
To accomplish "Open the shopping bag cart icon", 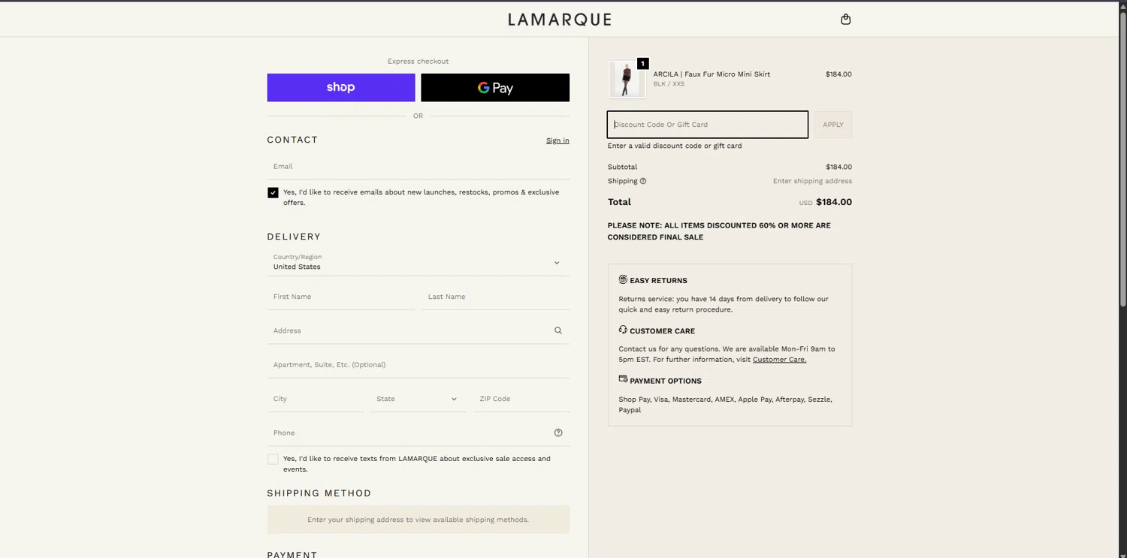I will pos(845,20).
